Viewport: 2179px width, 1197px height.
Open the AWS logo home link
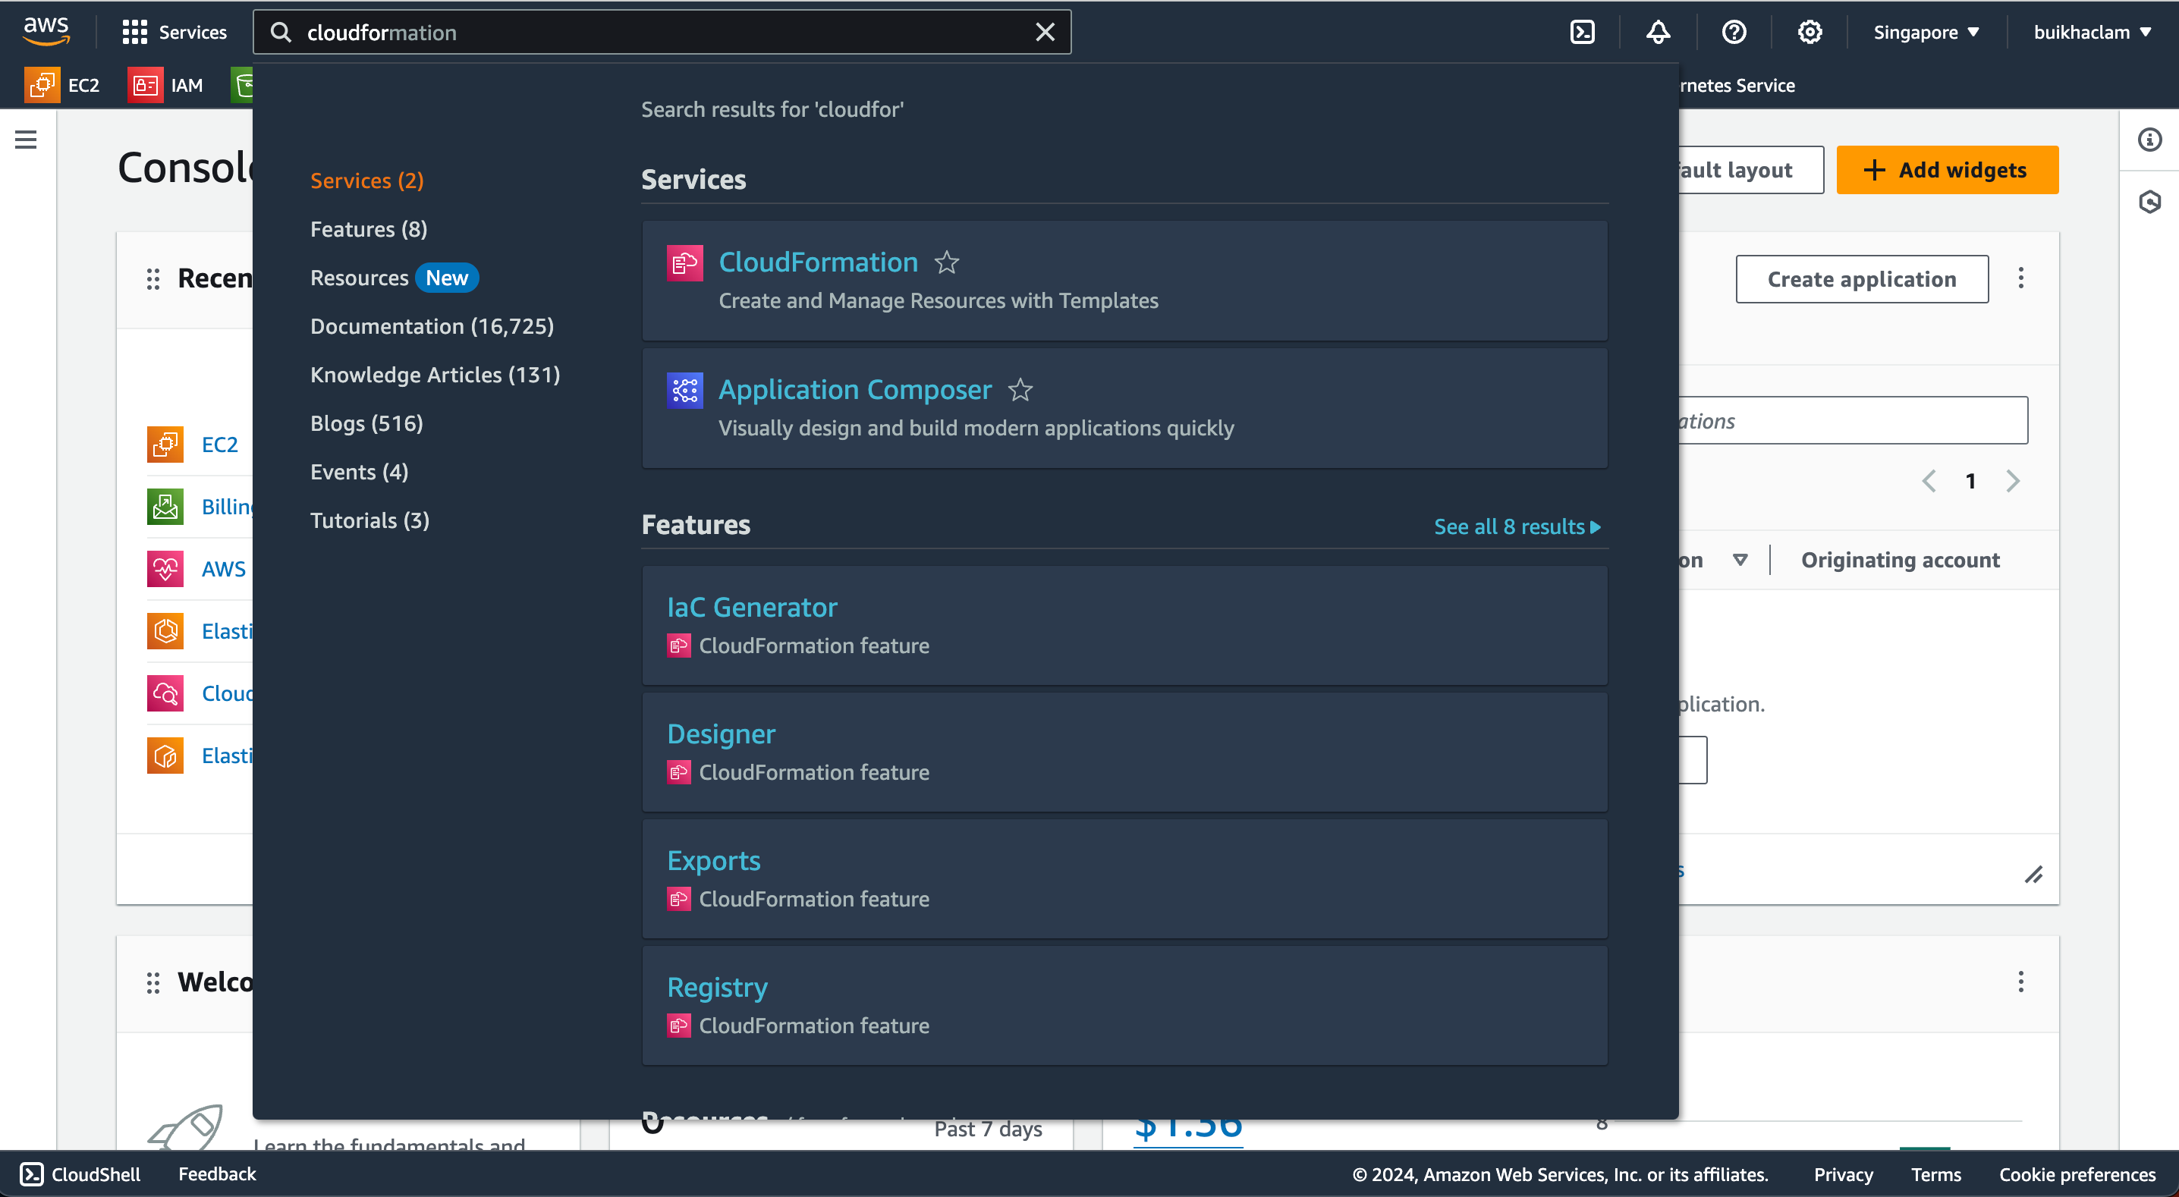[x=46, y=31]
